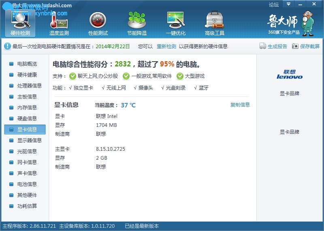Close the 鲁大师 window

point(314,4)
